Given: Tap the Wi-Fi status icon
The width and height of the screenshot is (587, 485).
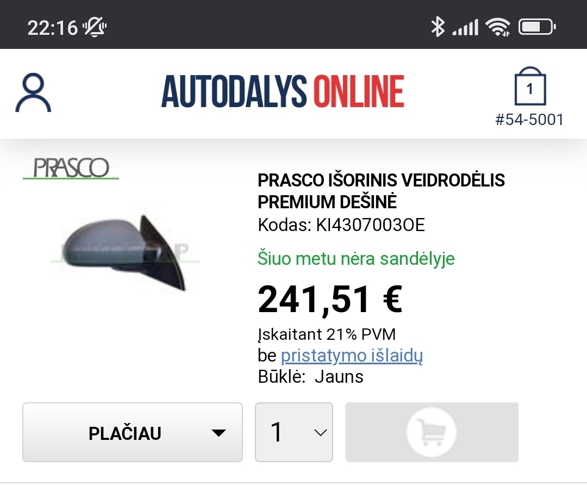Looking at the screenshot, I should click(497, 27).
